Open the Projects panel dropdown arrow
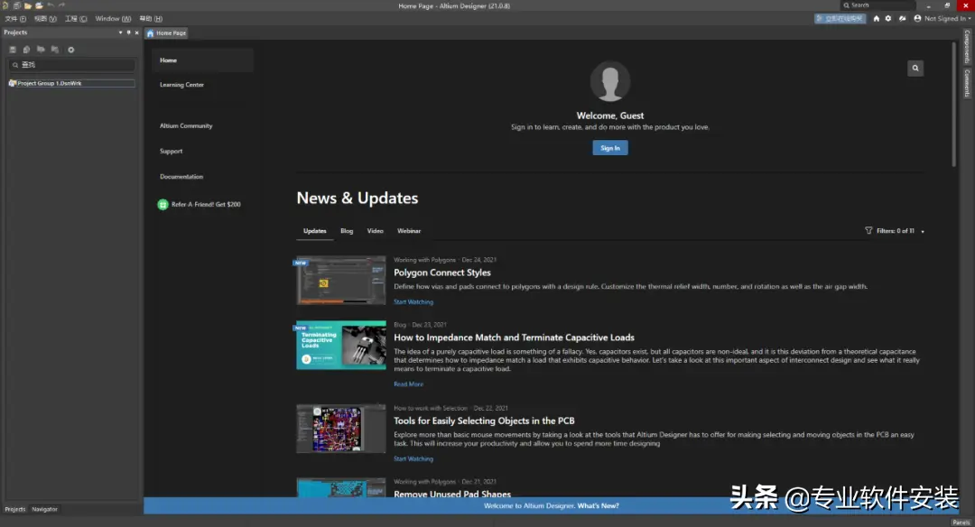Image resolution: width=975 pixels, height=527 pixels. pos(120,32)
